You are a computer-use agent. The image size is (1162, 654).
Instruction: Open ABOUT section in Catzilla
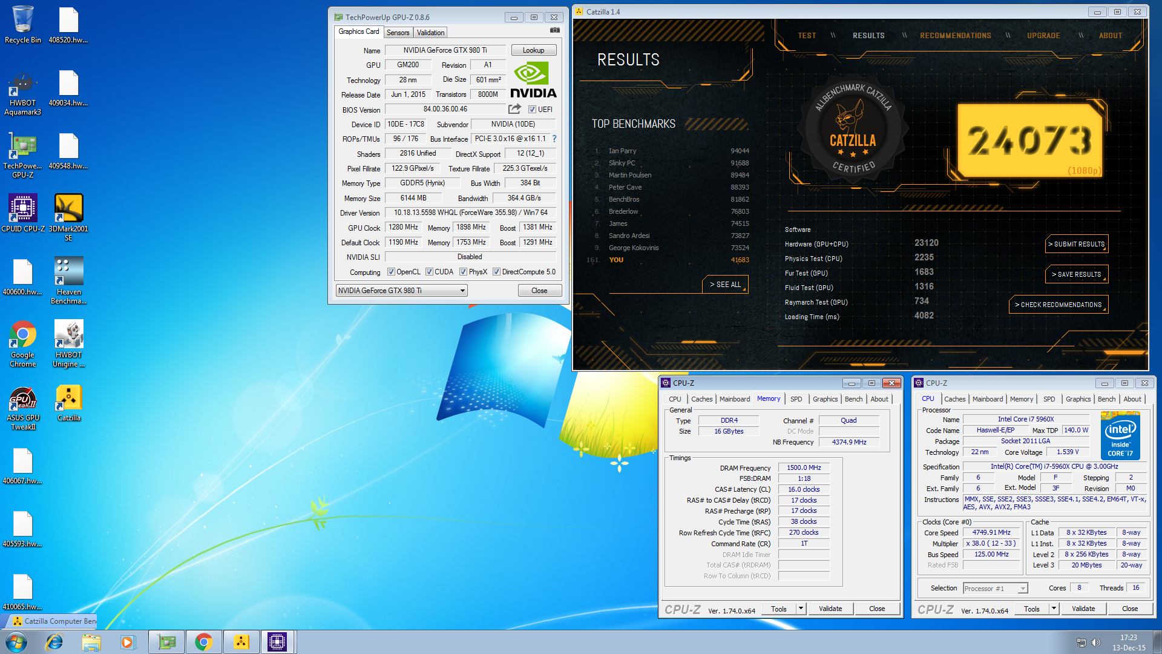point(1111,36)
